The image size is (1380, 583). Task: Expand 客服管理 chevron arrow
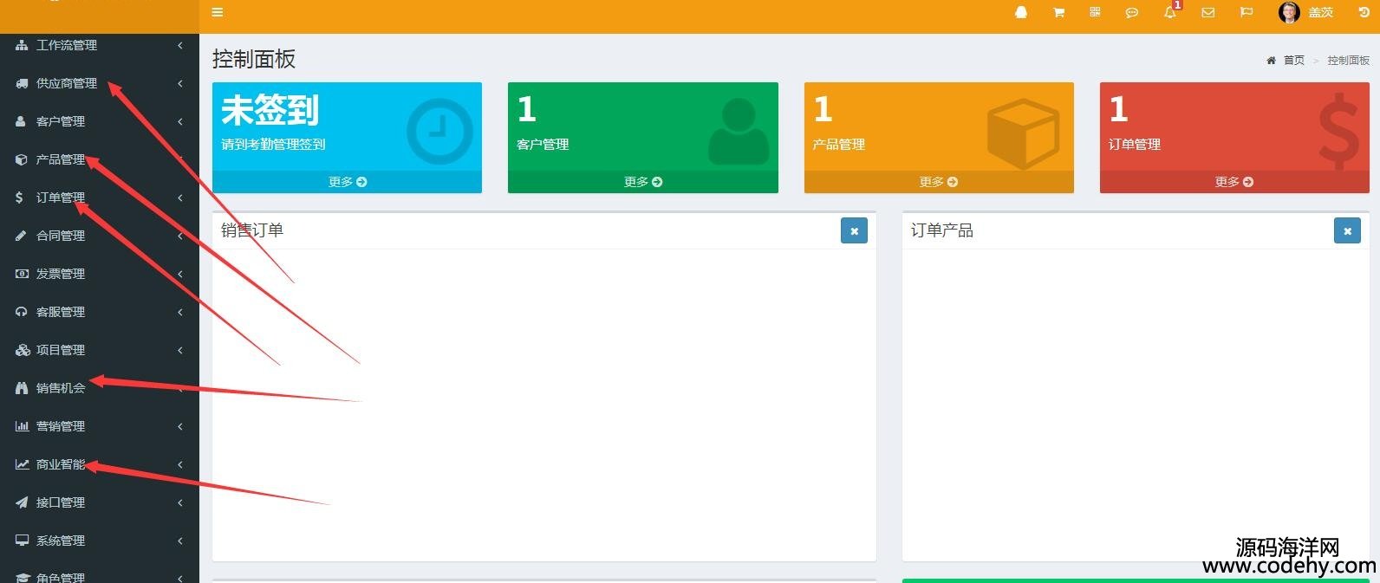(x=180, y=312)
